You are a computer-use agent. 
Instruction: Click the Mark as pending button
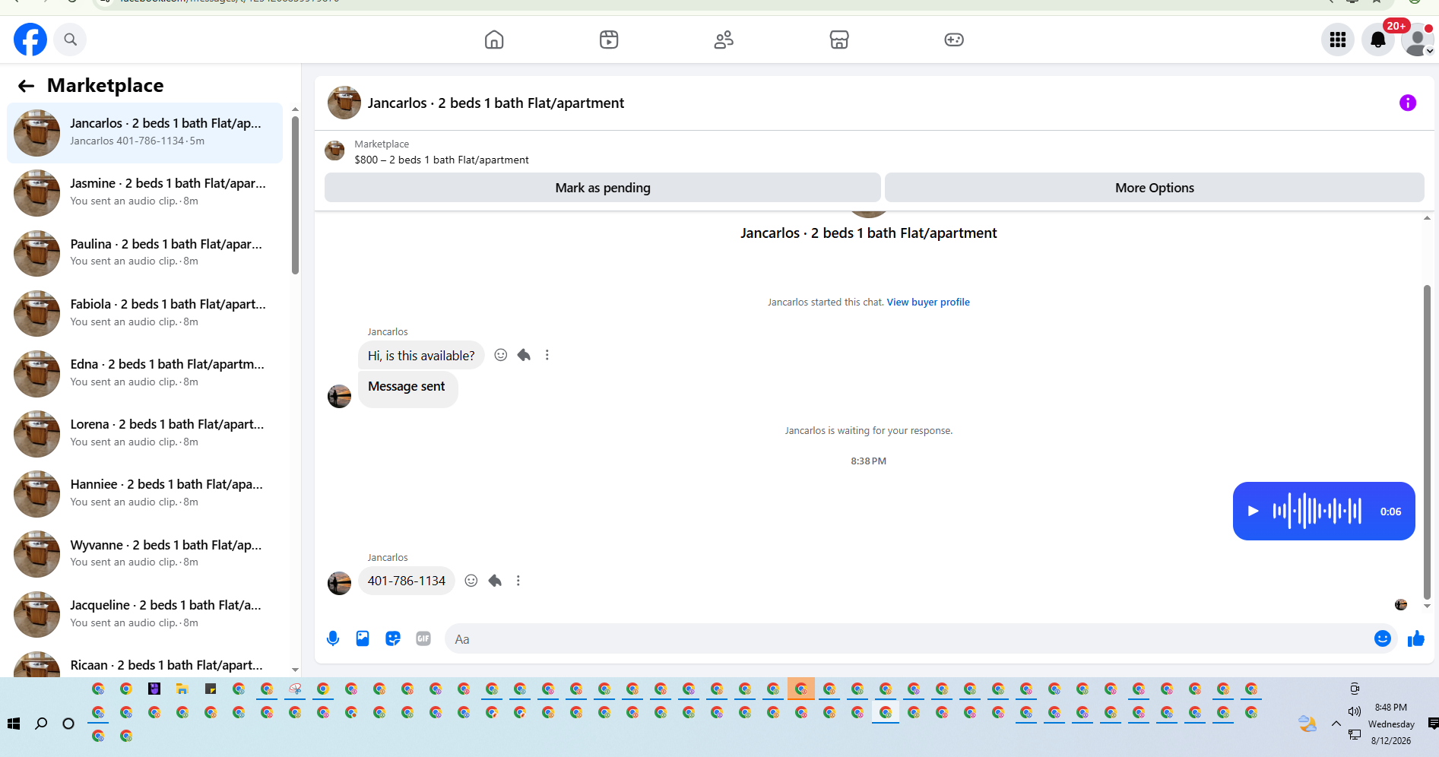[603, 188]
